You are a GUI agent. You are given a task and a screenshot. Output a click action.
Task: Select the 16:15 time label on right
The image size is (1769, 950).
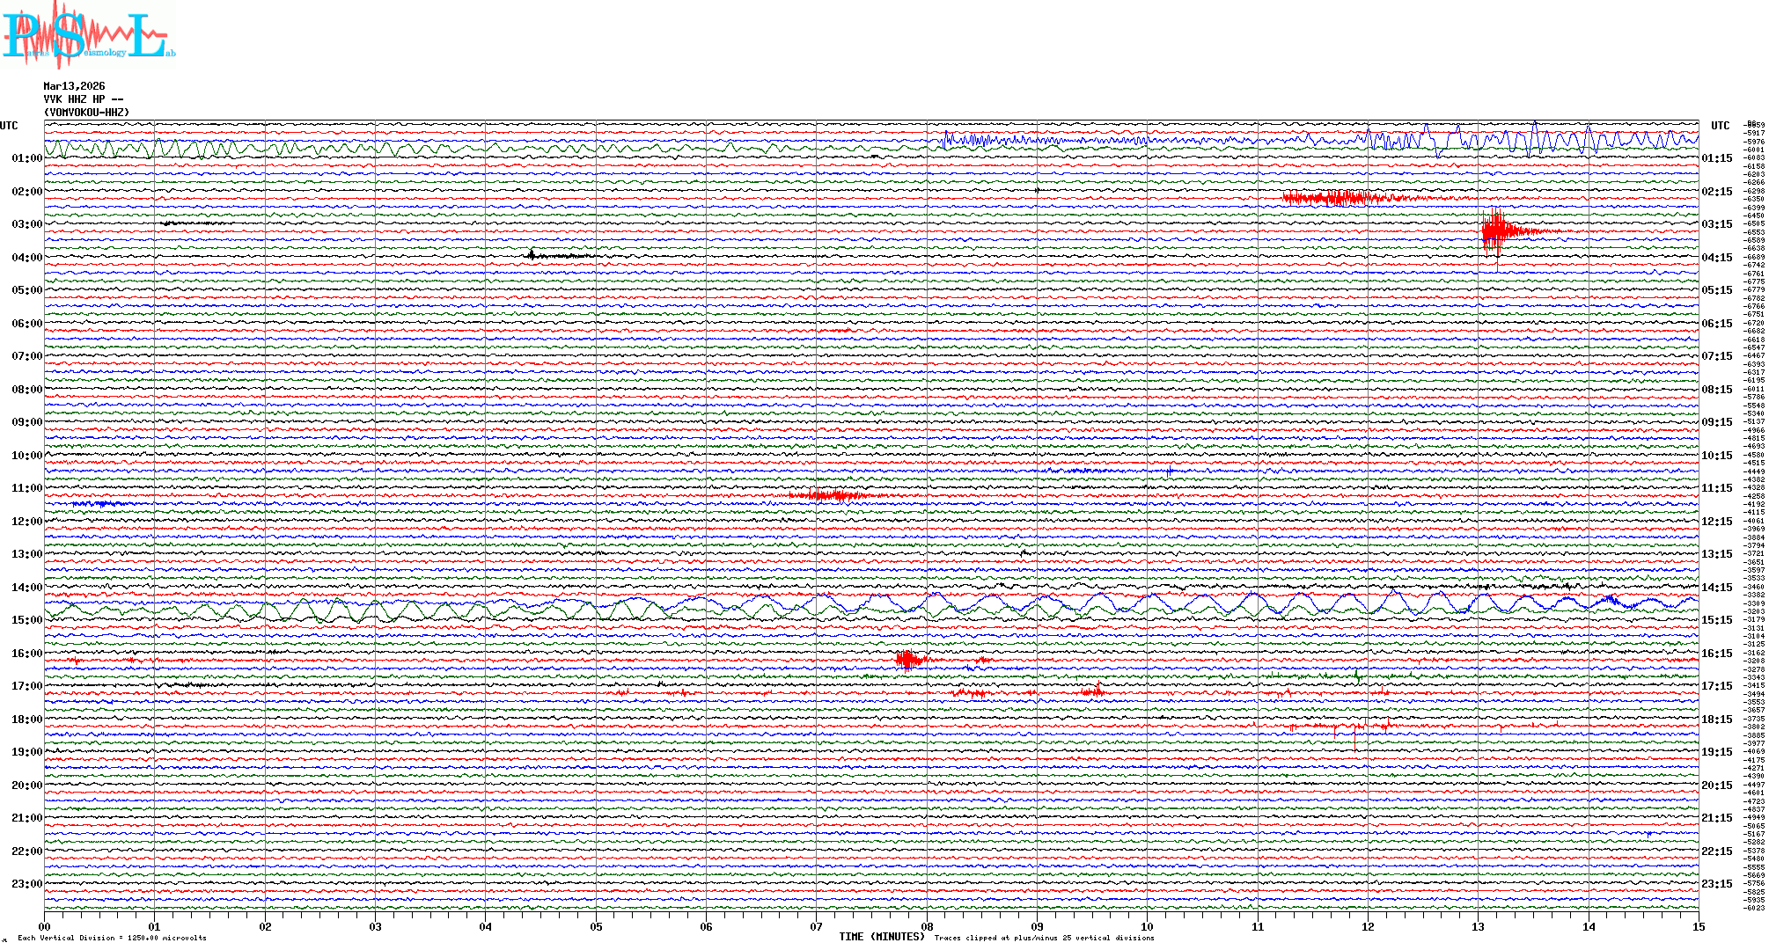point(1716,654)
